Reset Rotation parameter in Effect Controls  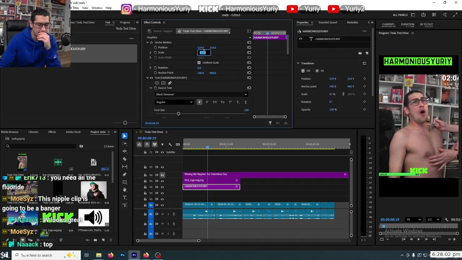(x=249, y=68)
